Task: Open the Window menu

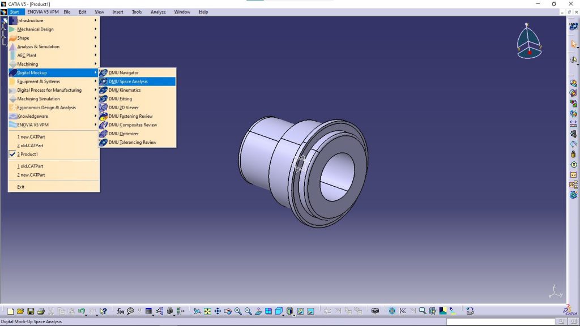Action: [182, 12]
